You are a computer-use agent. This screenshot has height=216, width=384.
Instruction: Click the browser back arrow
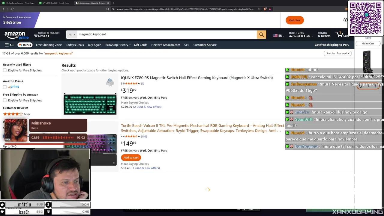click(3, 9)
